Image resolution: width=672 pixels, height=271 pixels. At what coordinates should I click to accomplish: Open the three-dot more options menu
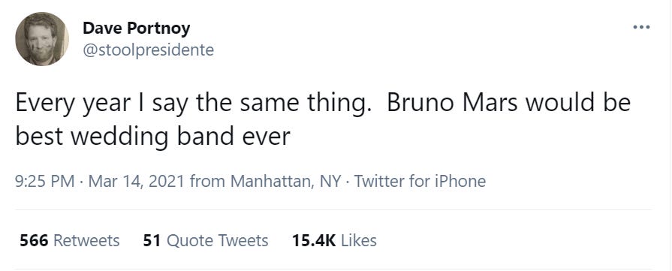click(641, 28)
